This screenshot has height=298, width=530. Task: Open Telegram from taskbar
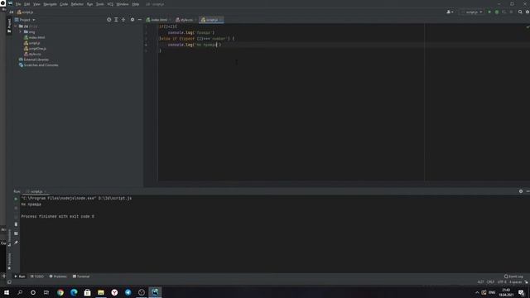click(128, 292)
